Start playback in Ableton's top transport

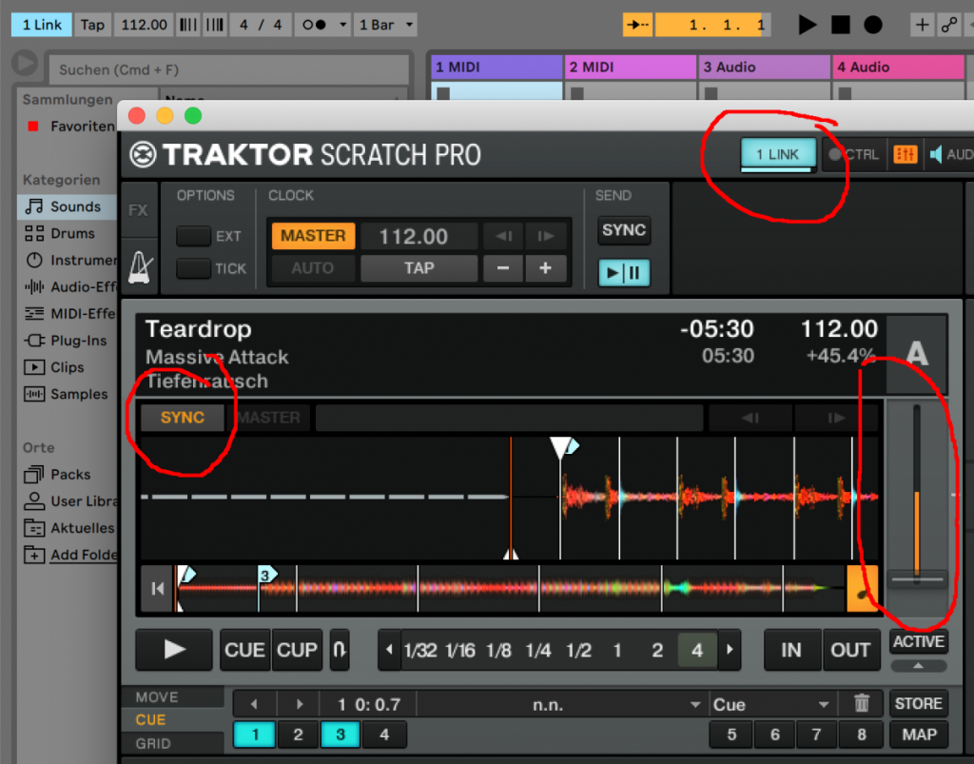click(x=807, y=25)
